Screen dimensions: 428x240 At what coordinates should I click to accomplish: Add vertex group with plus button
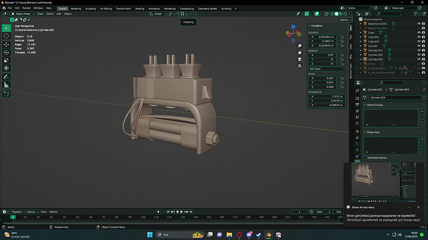(x=422, y=111)
